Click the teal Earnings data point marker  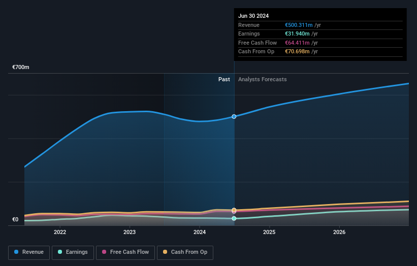pos(234,218)
